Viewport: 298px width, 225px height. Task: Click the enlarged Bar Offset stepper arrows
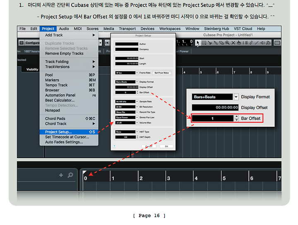point(236,118)
